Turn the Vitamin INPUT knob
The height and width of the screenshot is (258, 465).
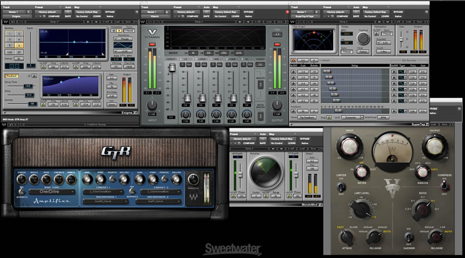152,103
